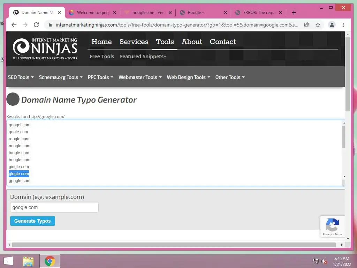This screenshot has height=268, width=357.
Task: Close the Domain Name tab
Action: pyautogui.click(x=59, y=13)
